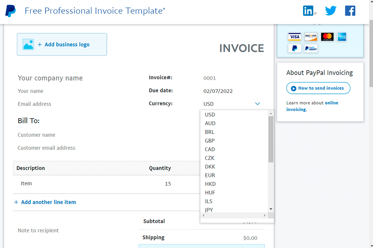The height and width of the screenshot is (248, 373).
Task: Click the Customer email address field
Action: [46, 148]
